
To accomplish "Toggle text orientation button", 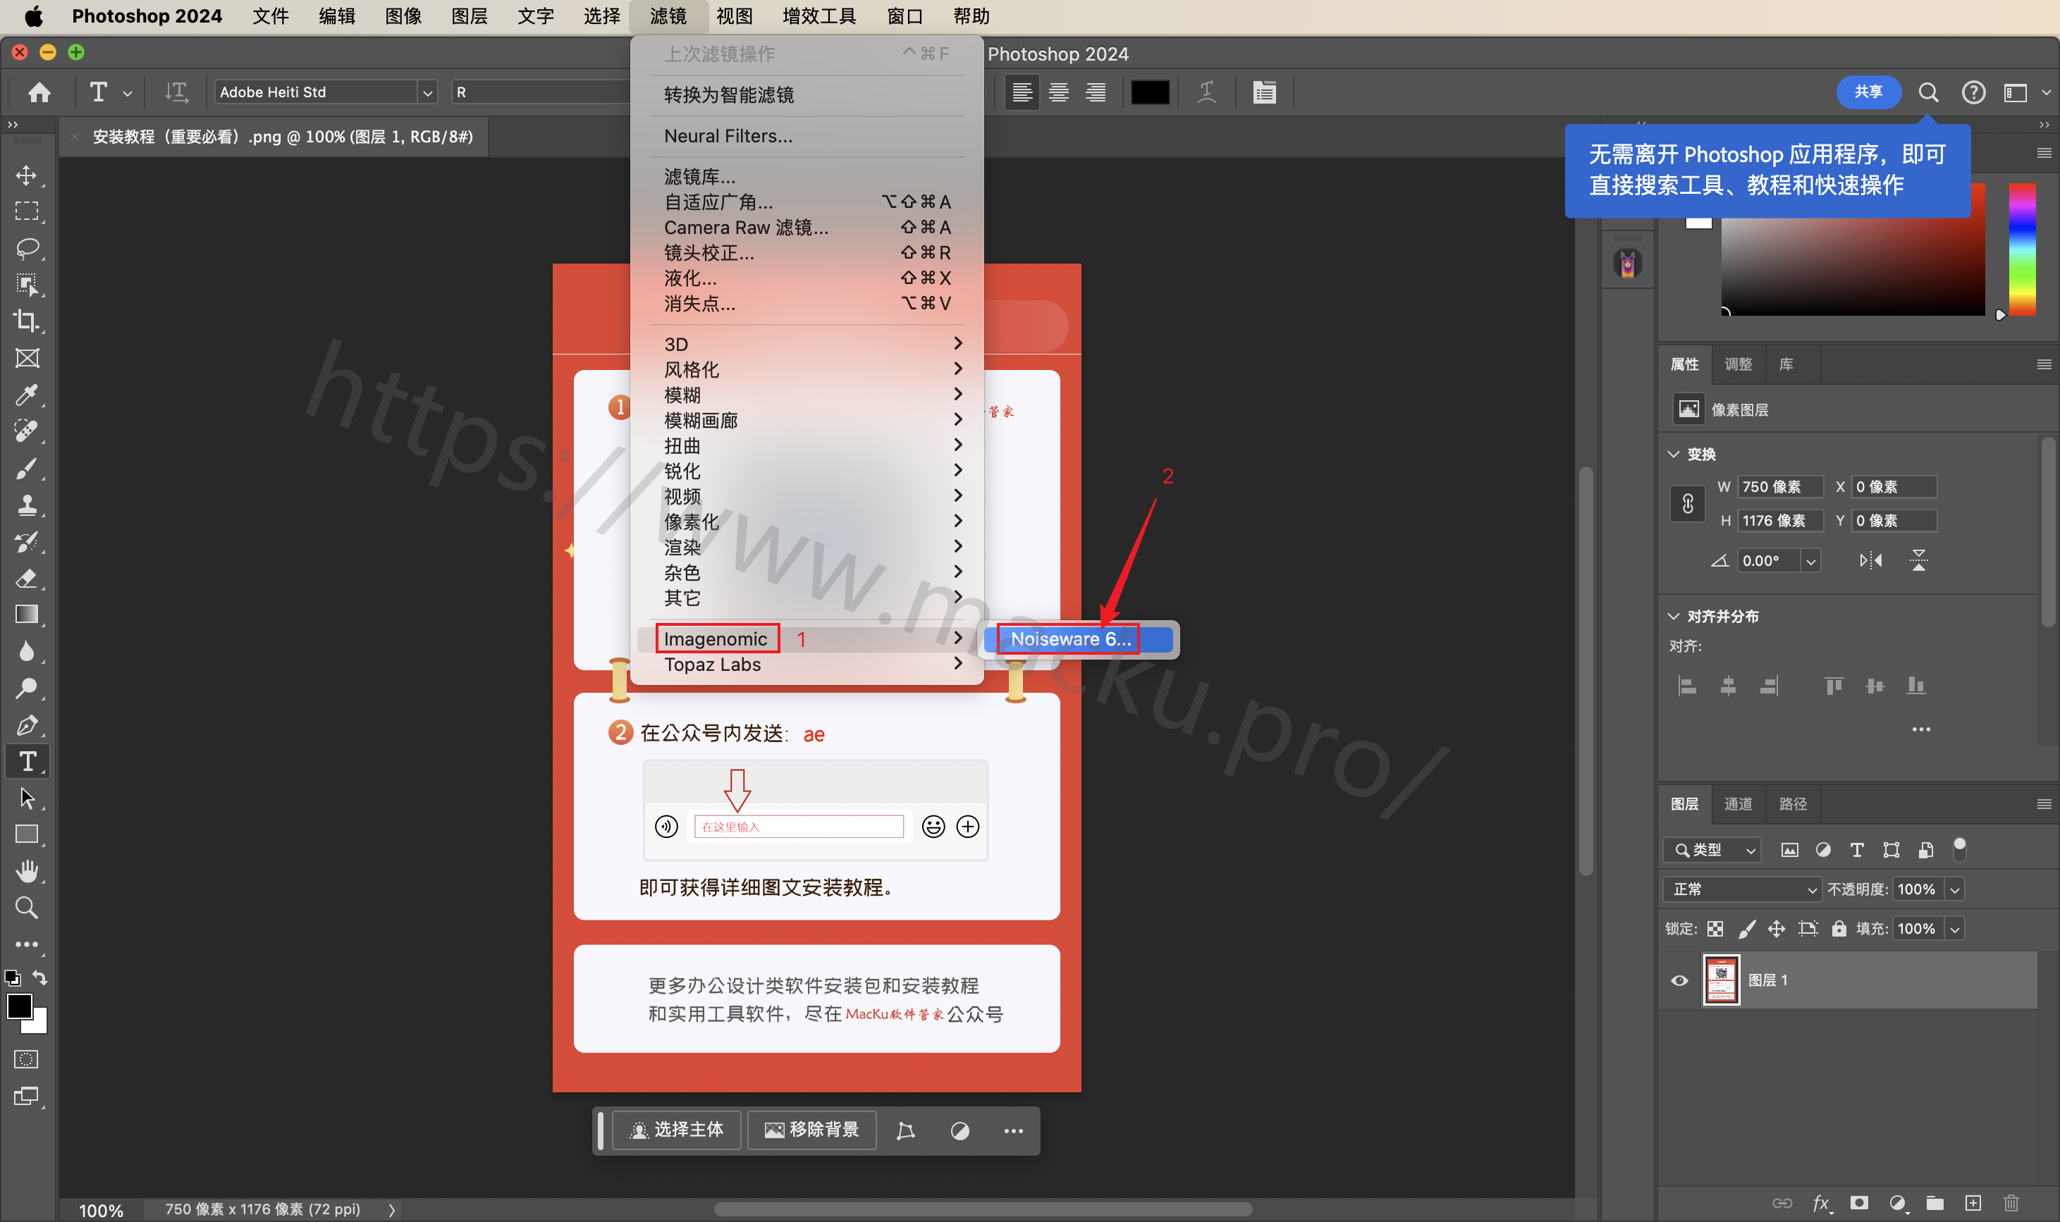I will pos(176,92).
